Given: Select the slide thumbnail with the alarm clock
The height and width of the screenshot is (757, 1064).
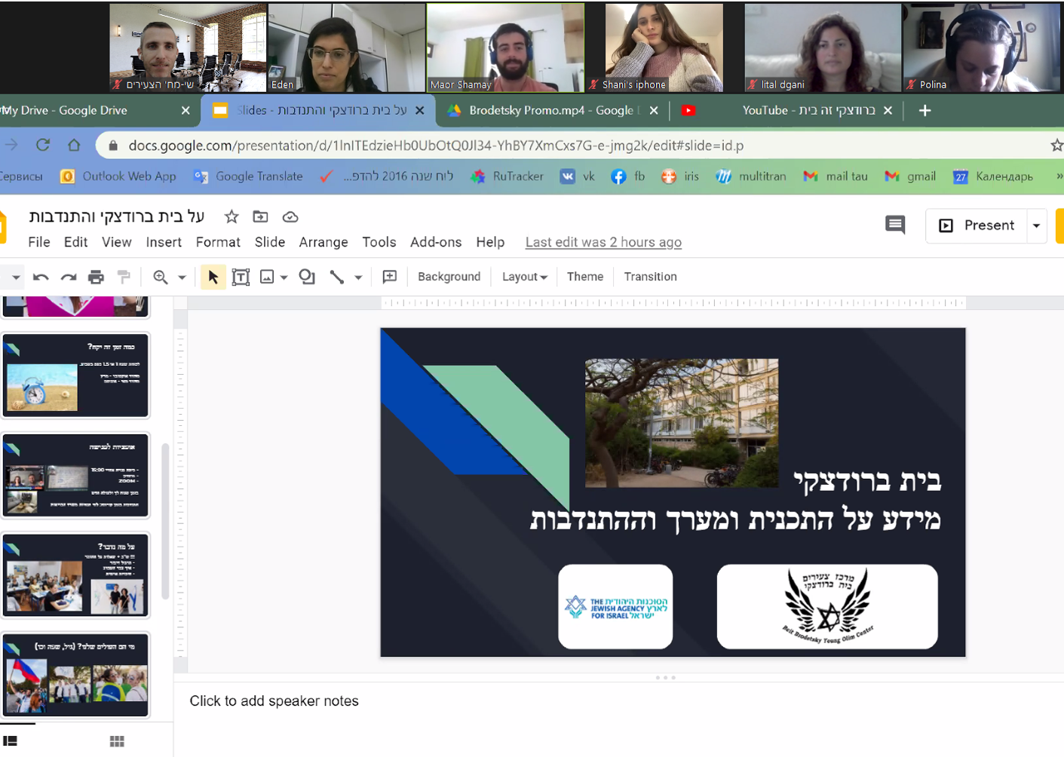Looking at the screenshot, I should coord(75,375).
